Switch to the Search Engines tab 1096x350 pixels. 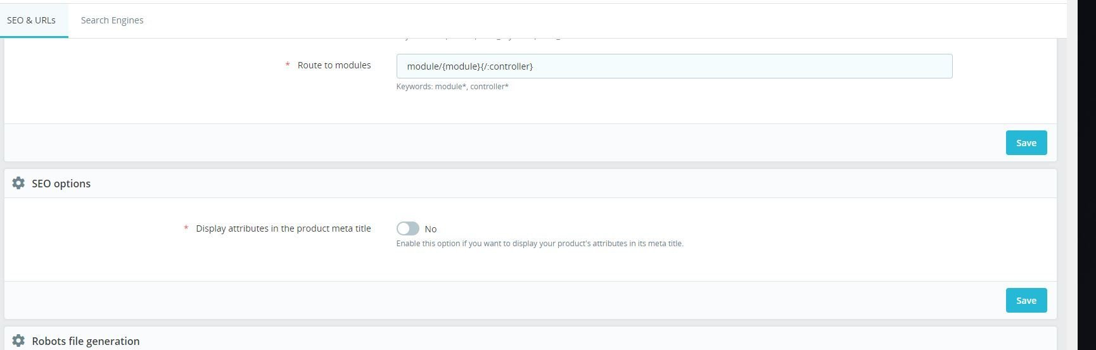(112, 20)
